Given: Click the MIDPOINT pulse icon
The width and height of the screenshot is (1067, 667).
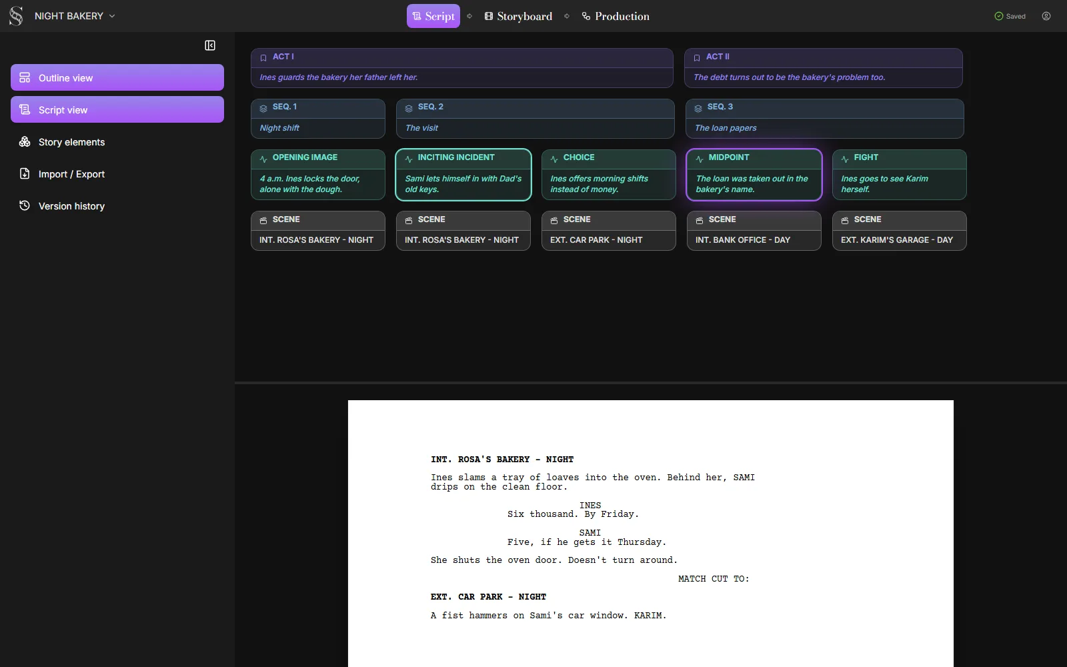Looking at the screenshot, I should (700, 159).
